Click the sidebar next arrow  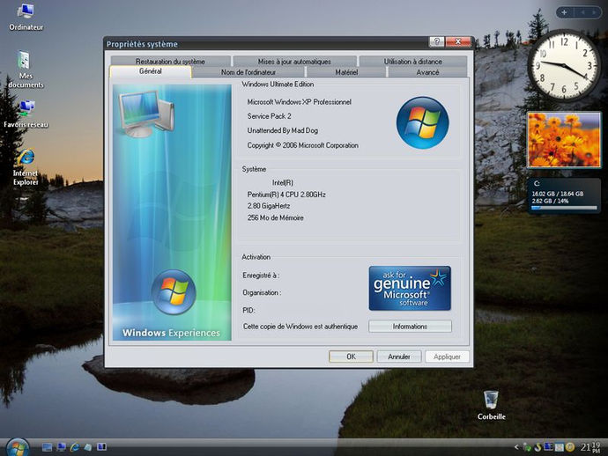594,12
